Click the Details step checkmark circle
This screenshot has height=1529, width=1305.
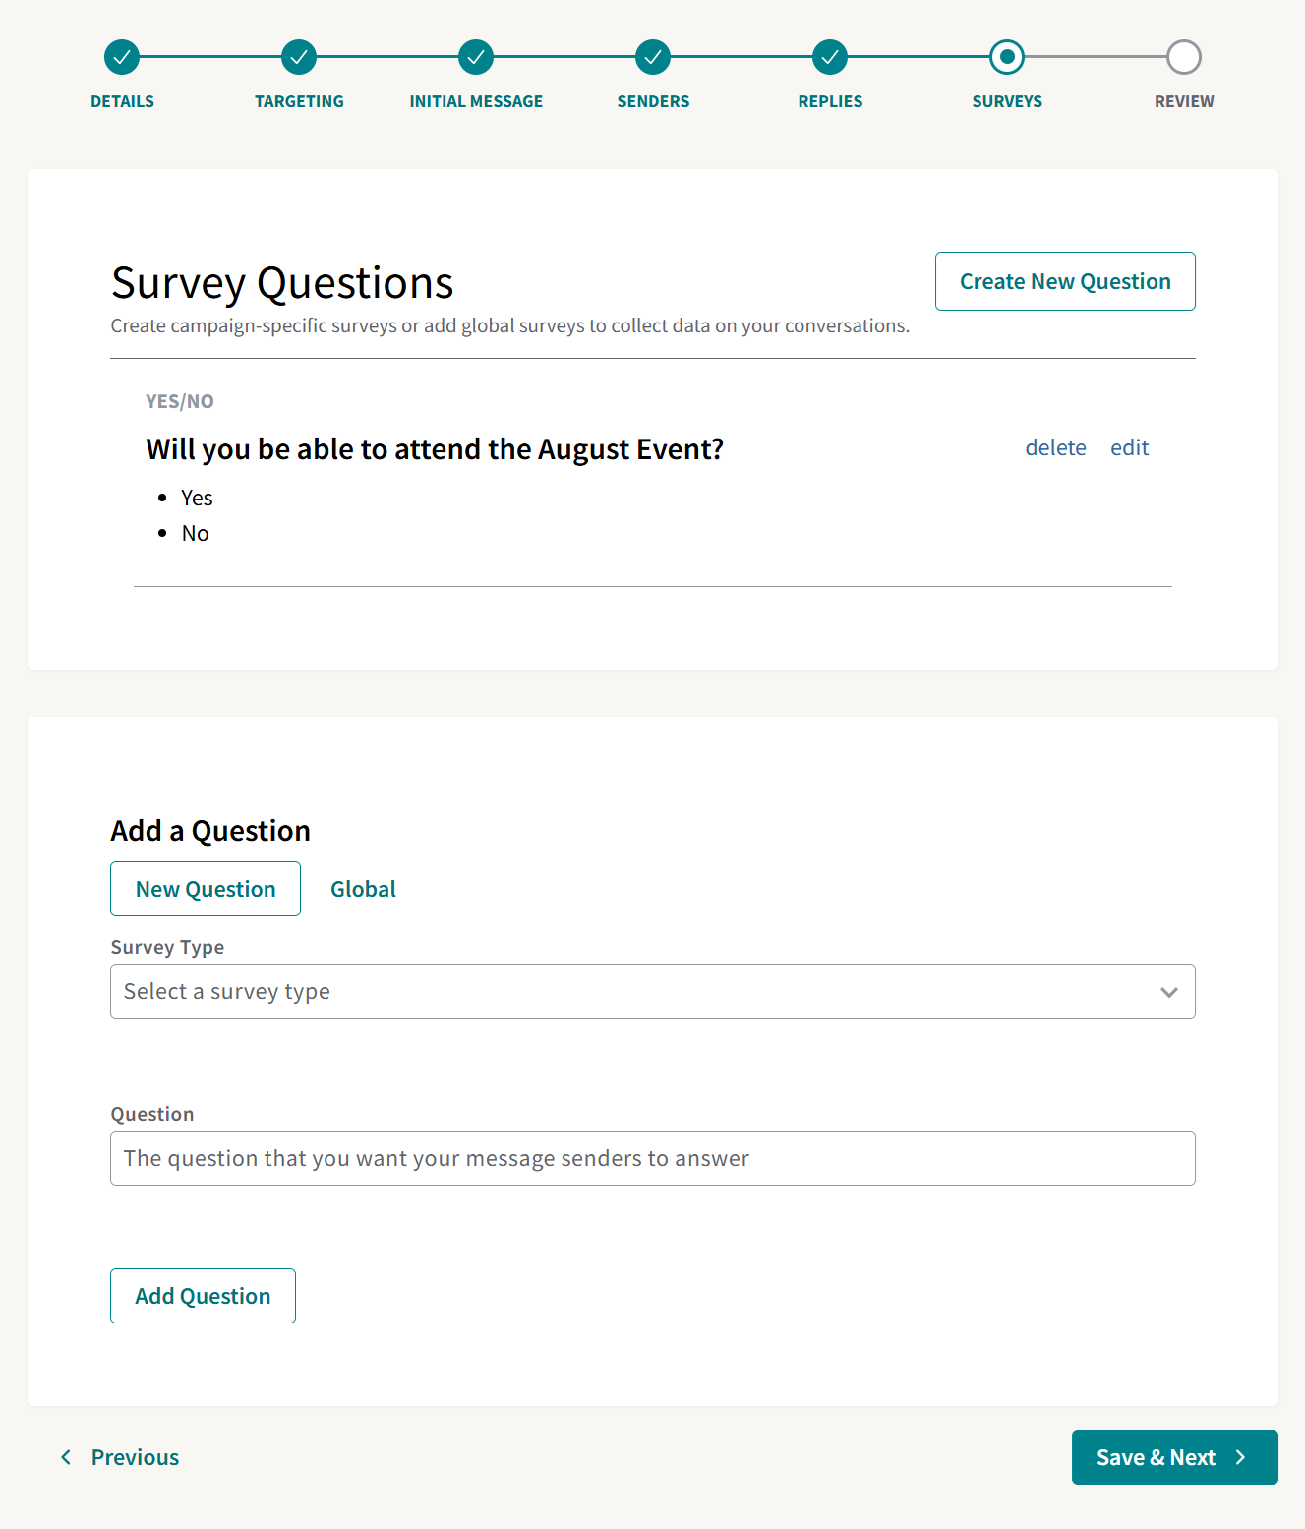click(x=122, y=57)
